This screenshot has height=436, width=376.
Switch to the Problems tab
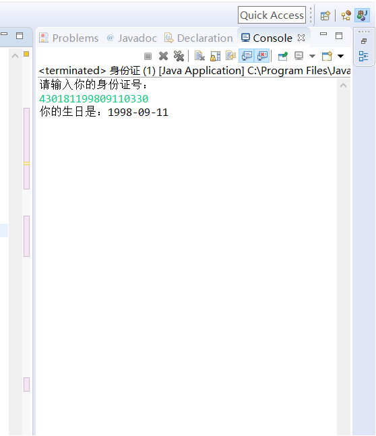coord(69,38)
